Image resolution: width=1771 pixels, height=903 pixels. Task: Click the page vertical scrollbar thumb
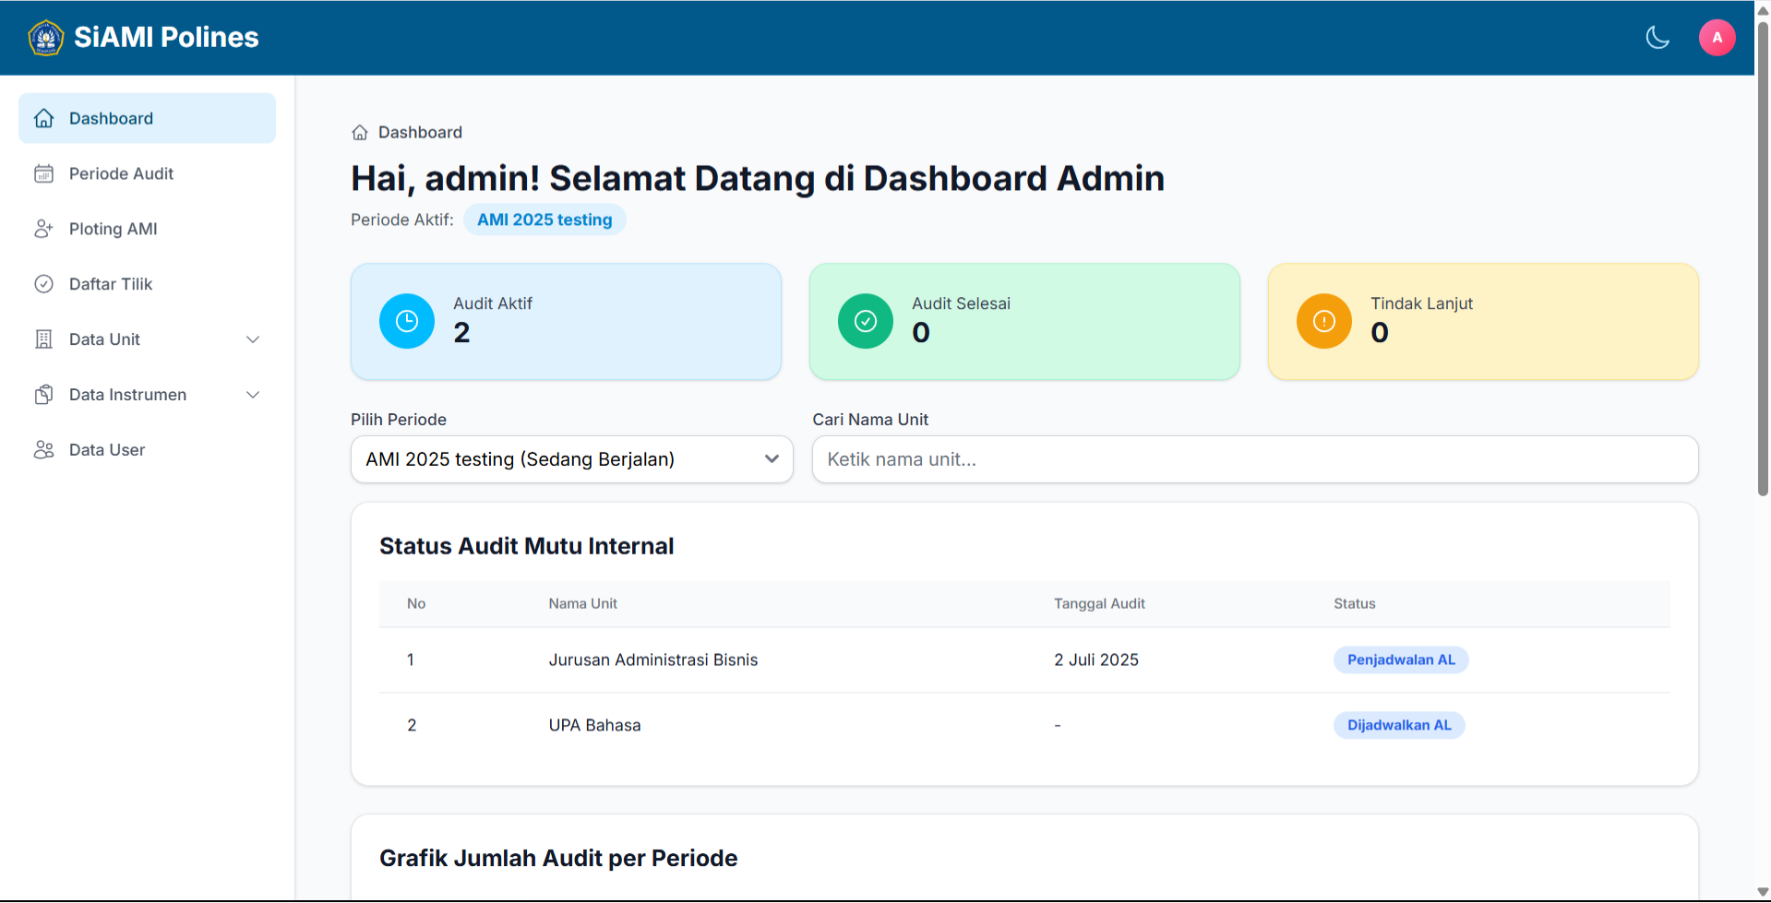coord(1763,258)
